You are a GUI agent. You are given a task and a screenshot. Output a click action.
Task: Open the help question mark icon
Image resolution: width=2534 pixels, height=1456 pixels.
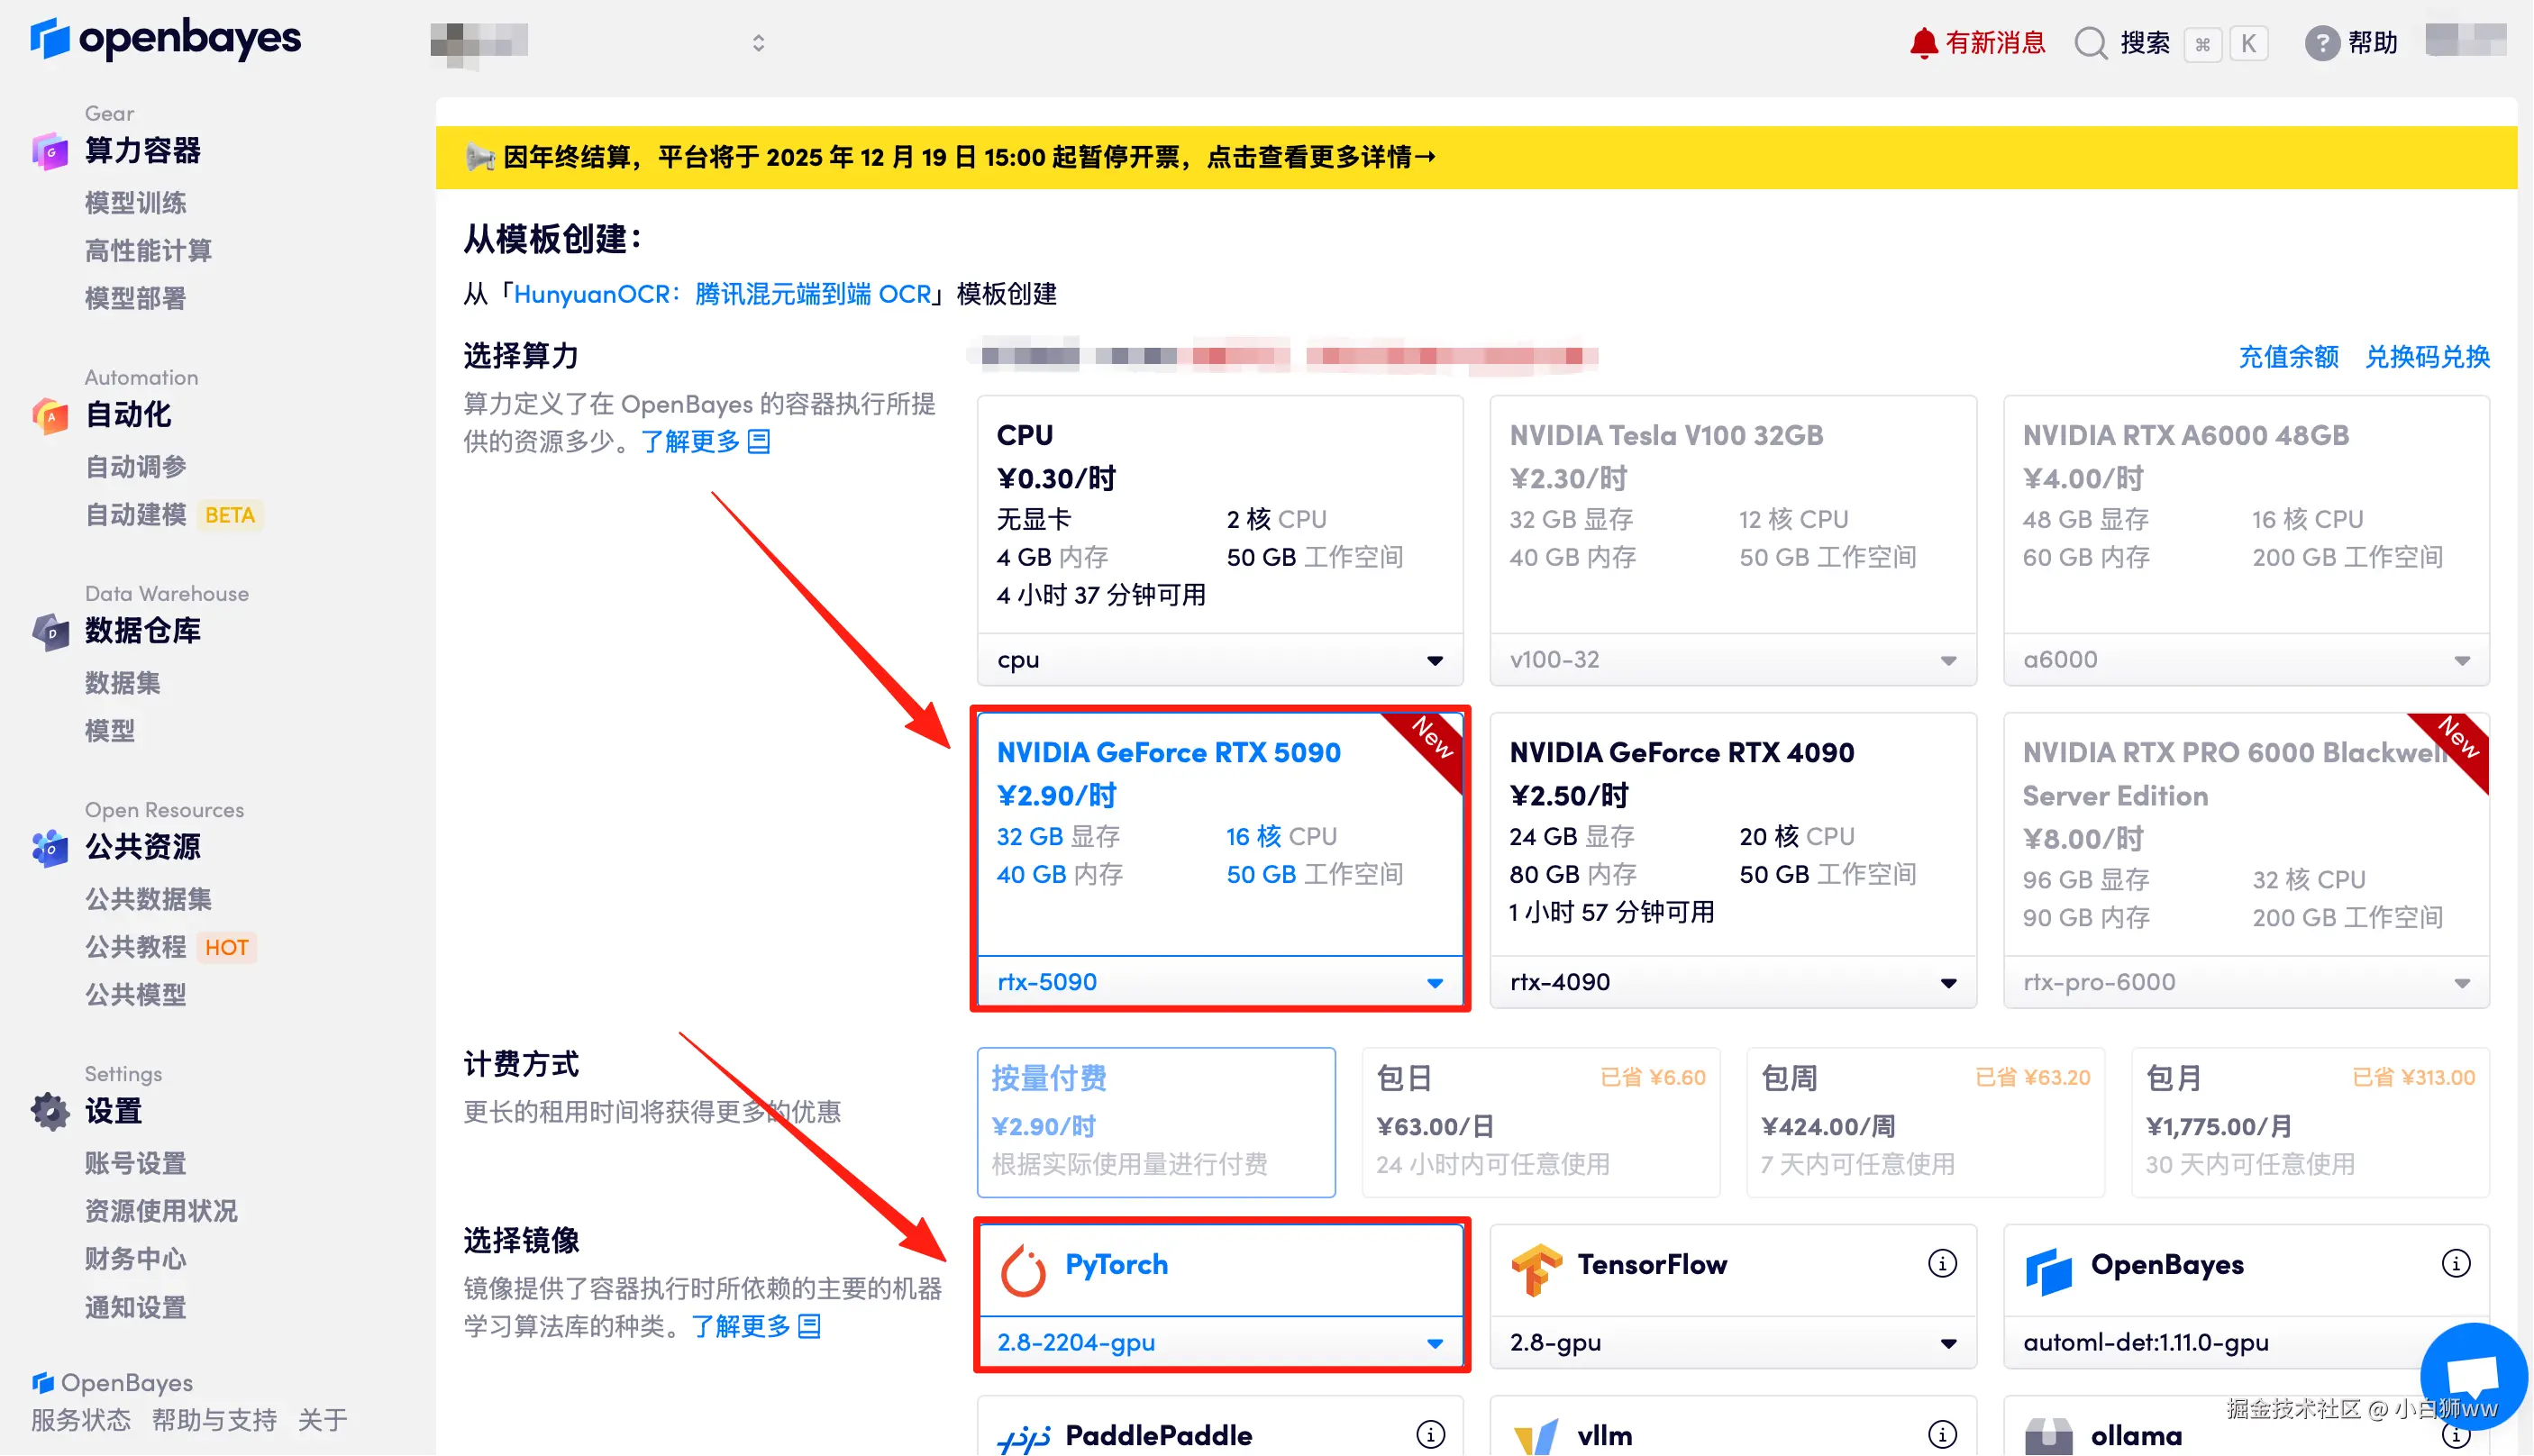(x=2321, y=43)
